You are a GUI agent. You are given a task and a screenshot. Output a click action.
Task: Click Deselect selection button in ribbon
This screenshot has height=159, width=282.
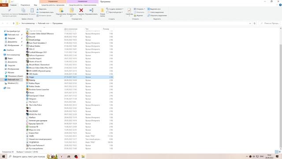click(156, 12)
